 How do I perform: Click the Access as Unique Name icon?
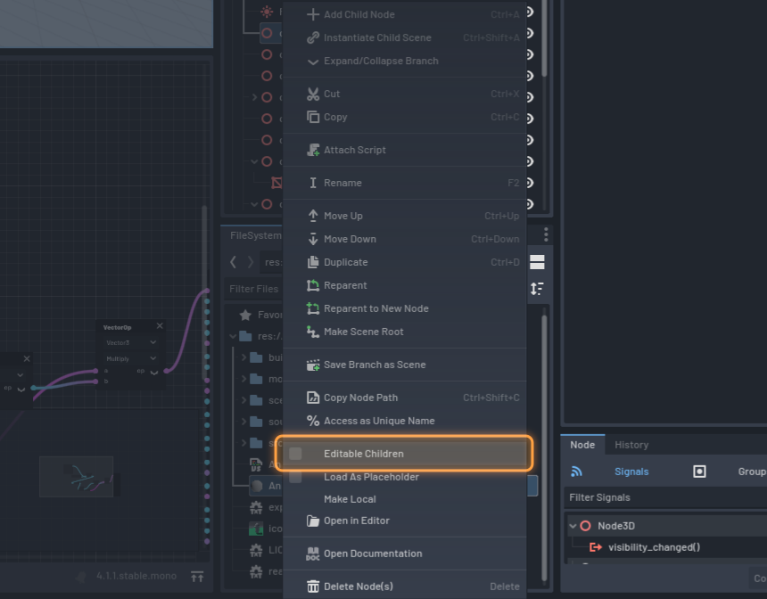(313, 421)
